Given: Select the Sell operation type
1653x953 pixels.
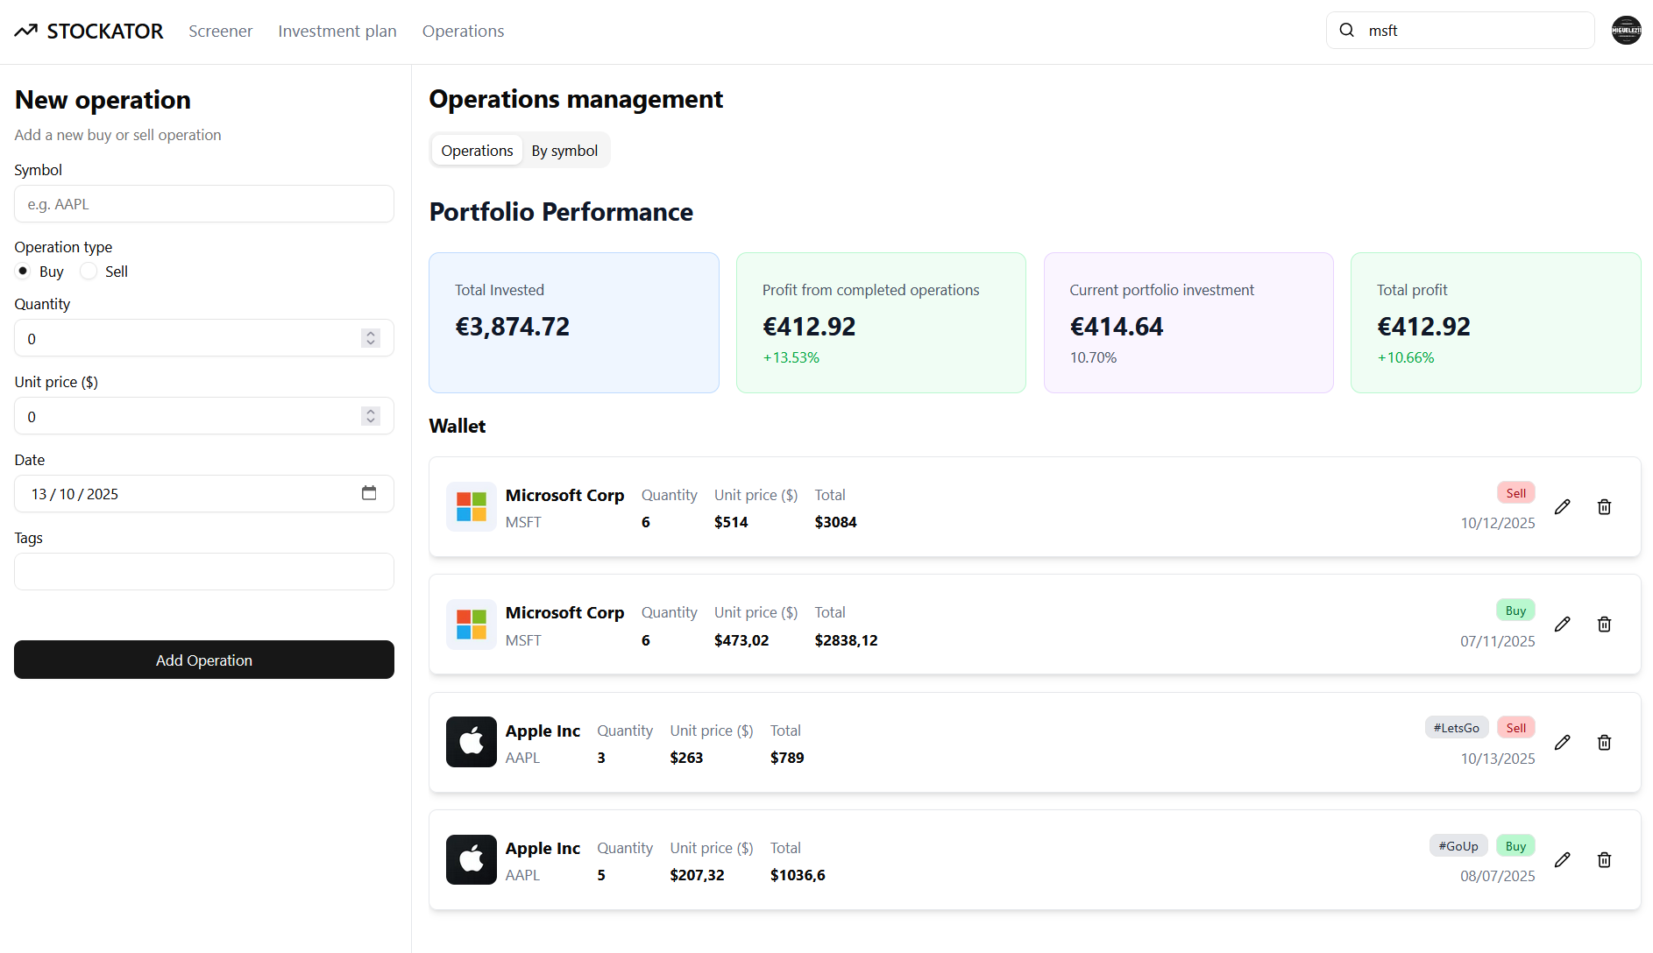Looking at the screenshot, I should click(89, 272).
